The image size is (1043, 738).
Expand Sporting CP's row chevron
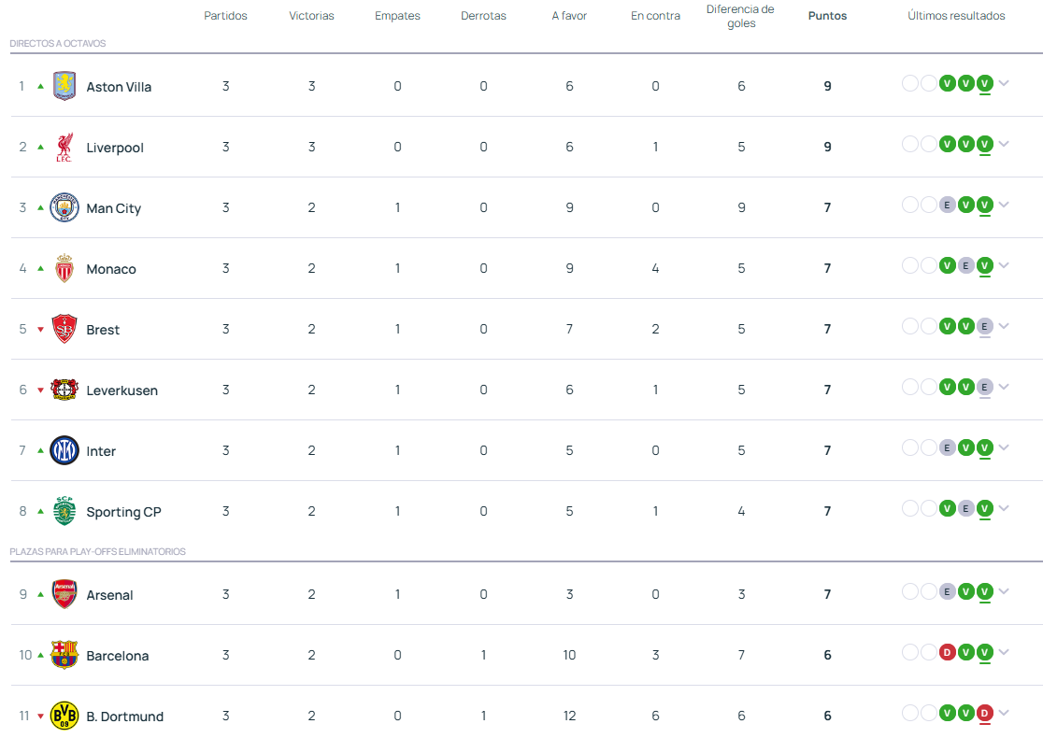[1004, 508]
